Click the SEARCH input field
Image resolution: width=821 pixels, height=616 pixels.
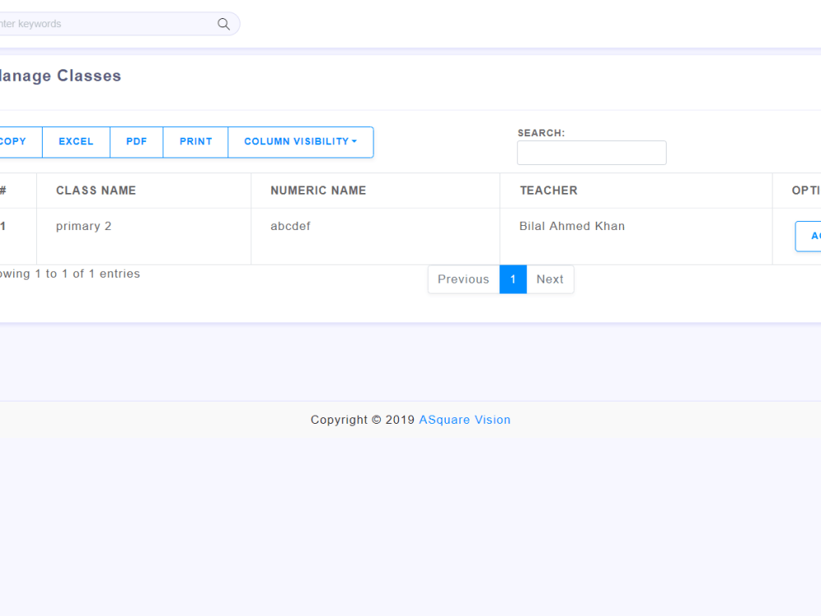[x=591, y=153]
